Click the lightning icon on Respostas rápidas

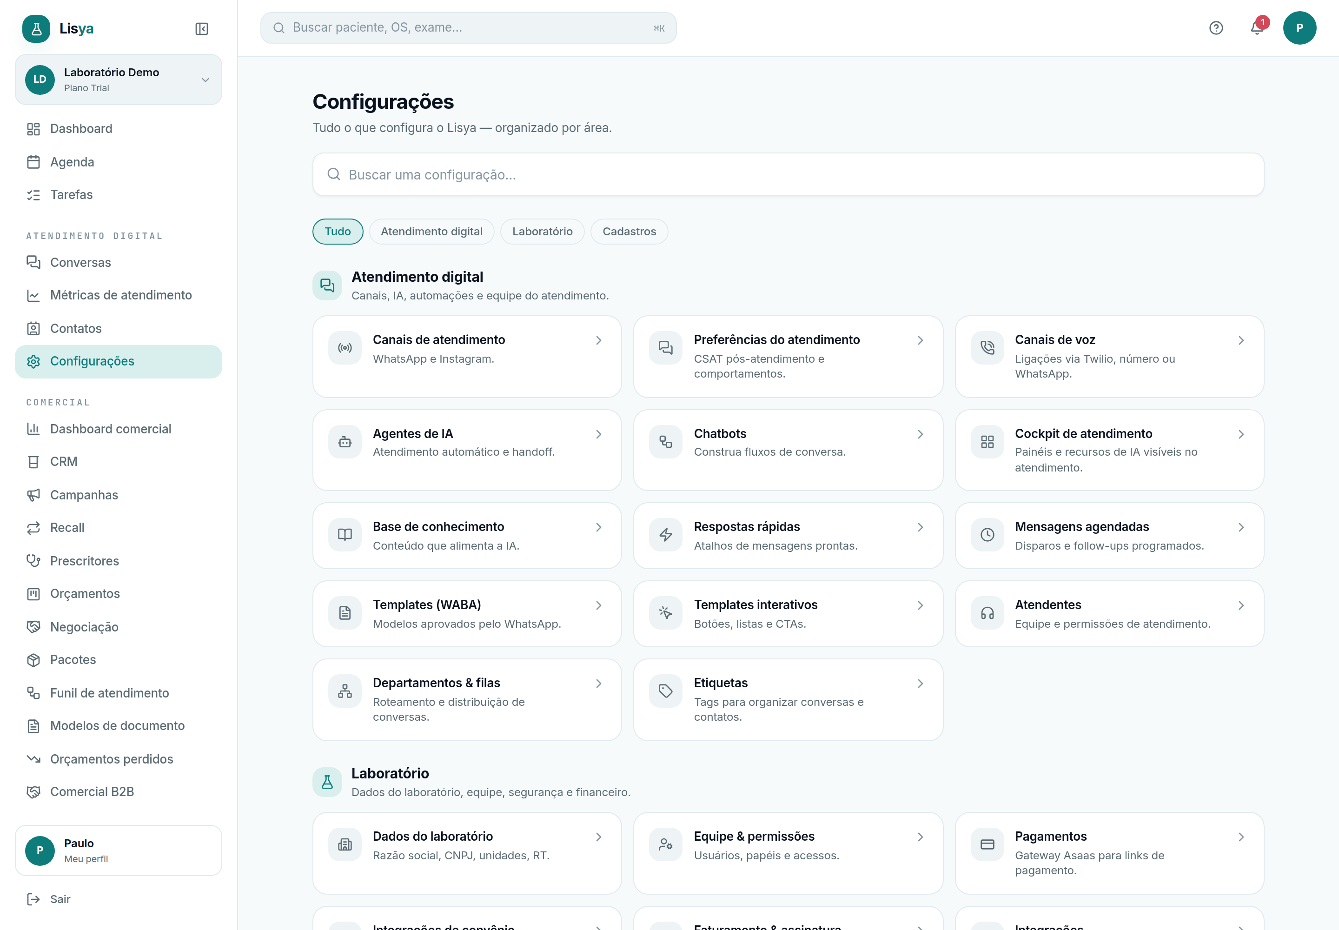coord(665,534)
